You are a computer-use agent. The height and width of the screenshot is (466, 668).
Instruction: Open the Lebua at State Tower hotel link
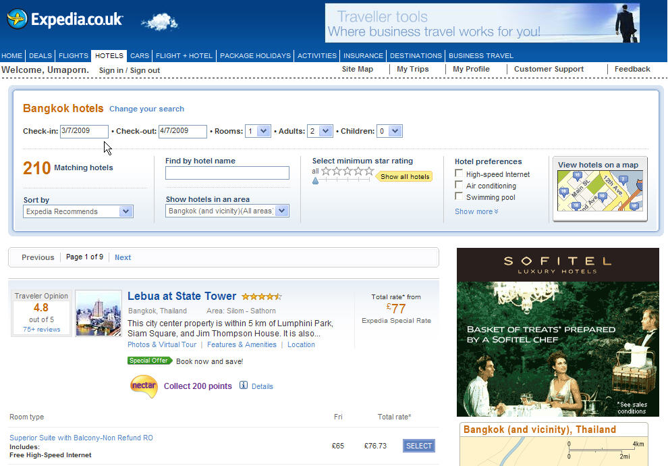pos(182,296)
